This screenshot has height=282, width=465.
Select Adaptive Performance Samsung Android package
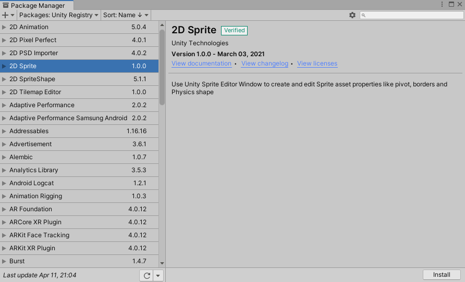click(x=79, y=118)
